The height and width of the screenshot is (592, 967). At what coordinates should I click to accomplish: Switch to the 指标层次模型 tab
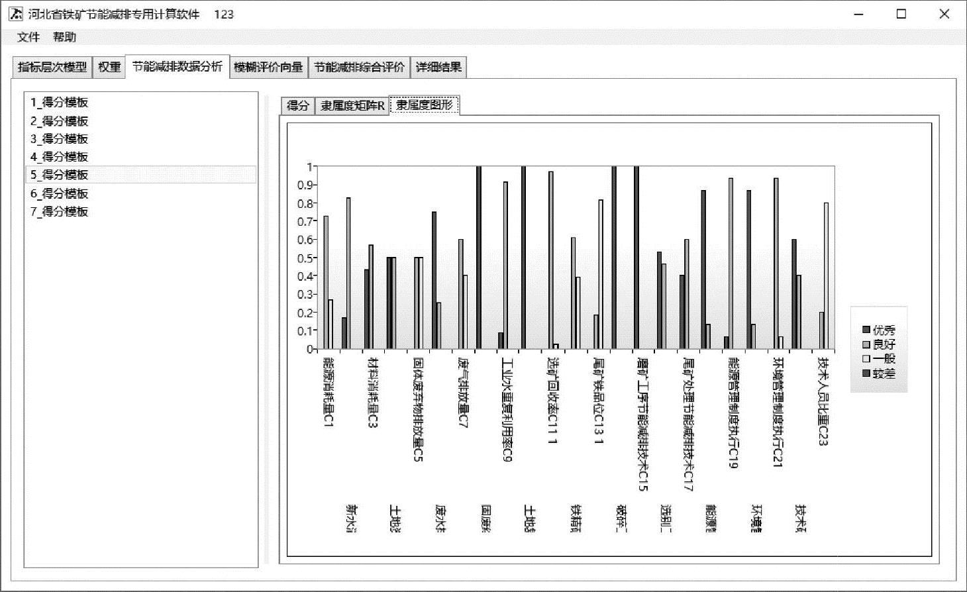pyautogui.click(x=52, y=67)
